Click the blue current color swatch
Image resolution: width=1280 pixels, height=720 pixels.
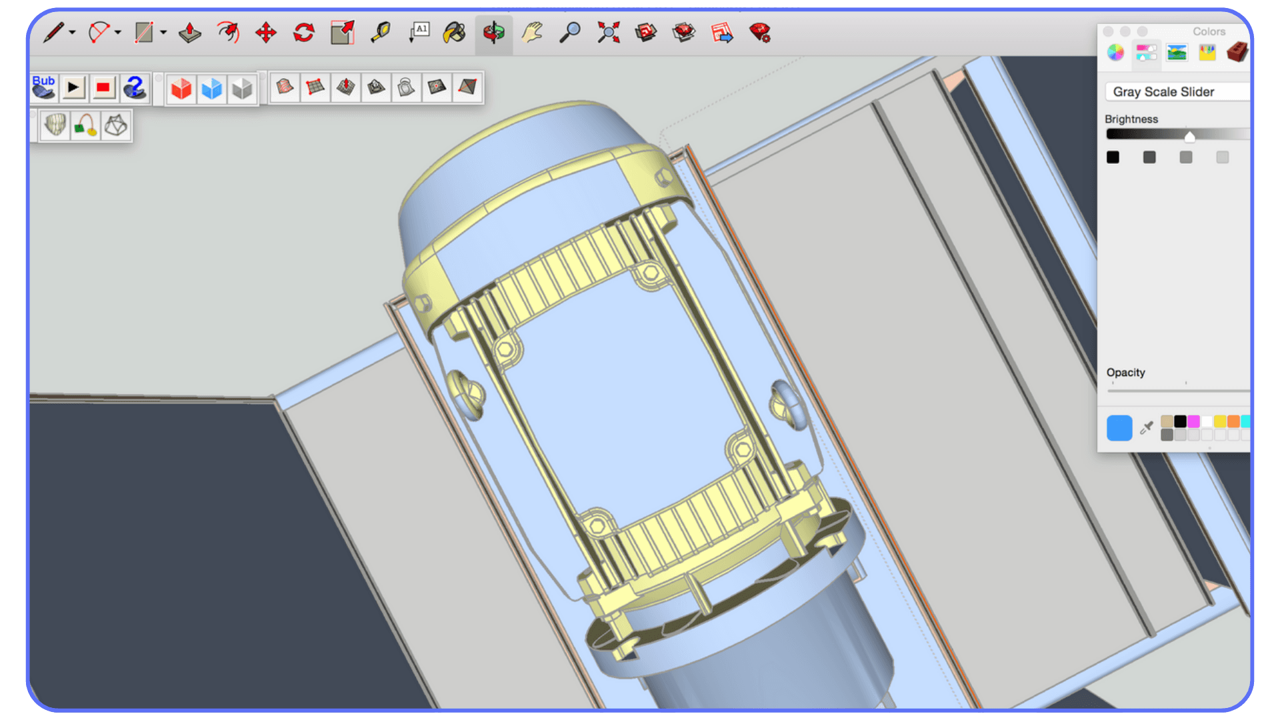pos(1119,427)
